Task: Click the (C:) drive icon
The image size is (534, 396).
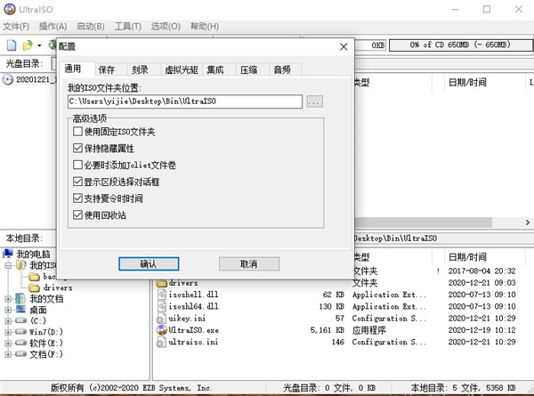Action: [20, 320]
